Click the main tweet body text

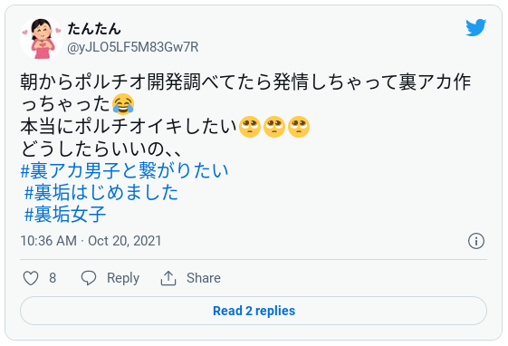pos(246,115)
